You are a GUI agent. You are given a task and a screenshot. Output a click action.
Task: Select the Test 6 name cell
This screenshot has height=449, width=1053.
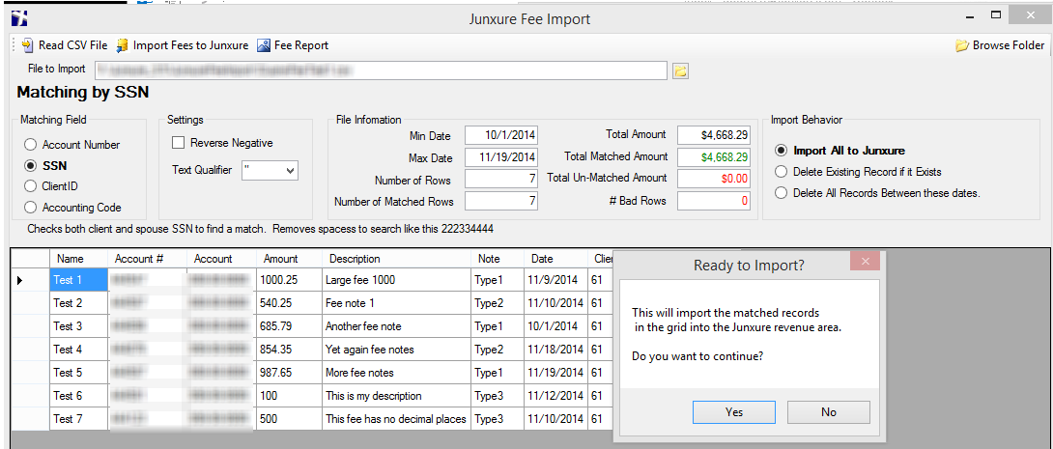pos(79,396)
